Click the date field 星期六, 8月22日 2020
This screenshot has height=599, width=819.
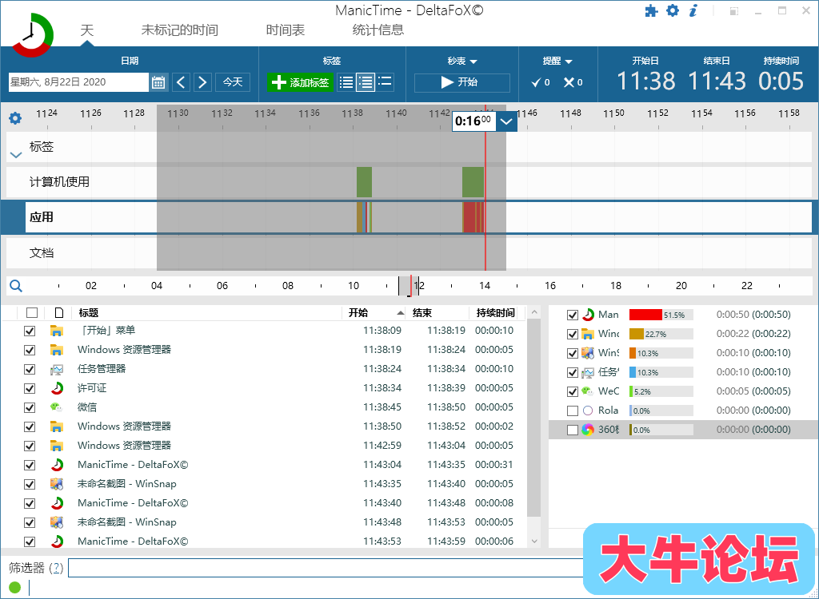(78, 82)
